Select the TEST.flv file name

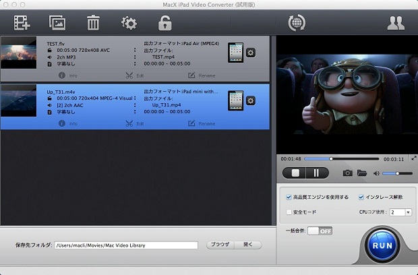click(x=56, y=44)
